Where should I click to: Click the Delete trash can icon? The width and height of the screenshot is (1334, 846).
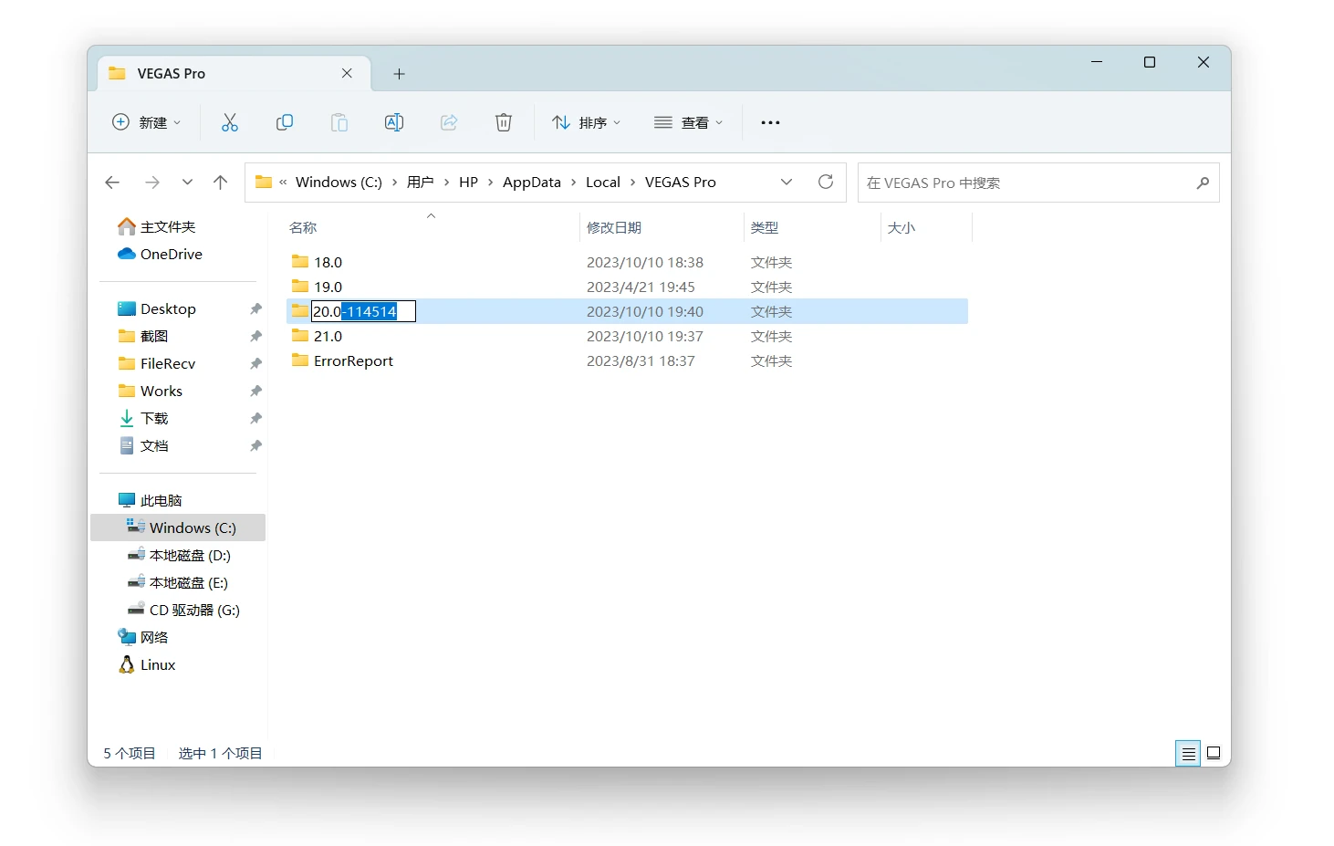pyautogui.click(x=504, y=122)
